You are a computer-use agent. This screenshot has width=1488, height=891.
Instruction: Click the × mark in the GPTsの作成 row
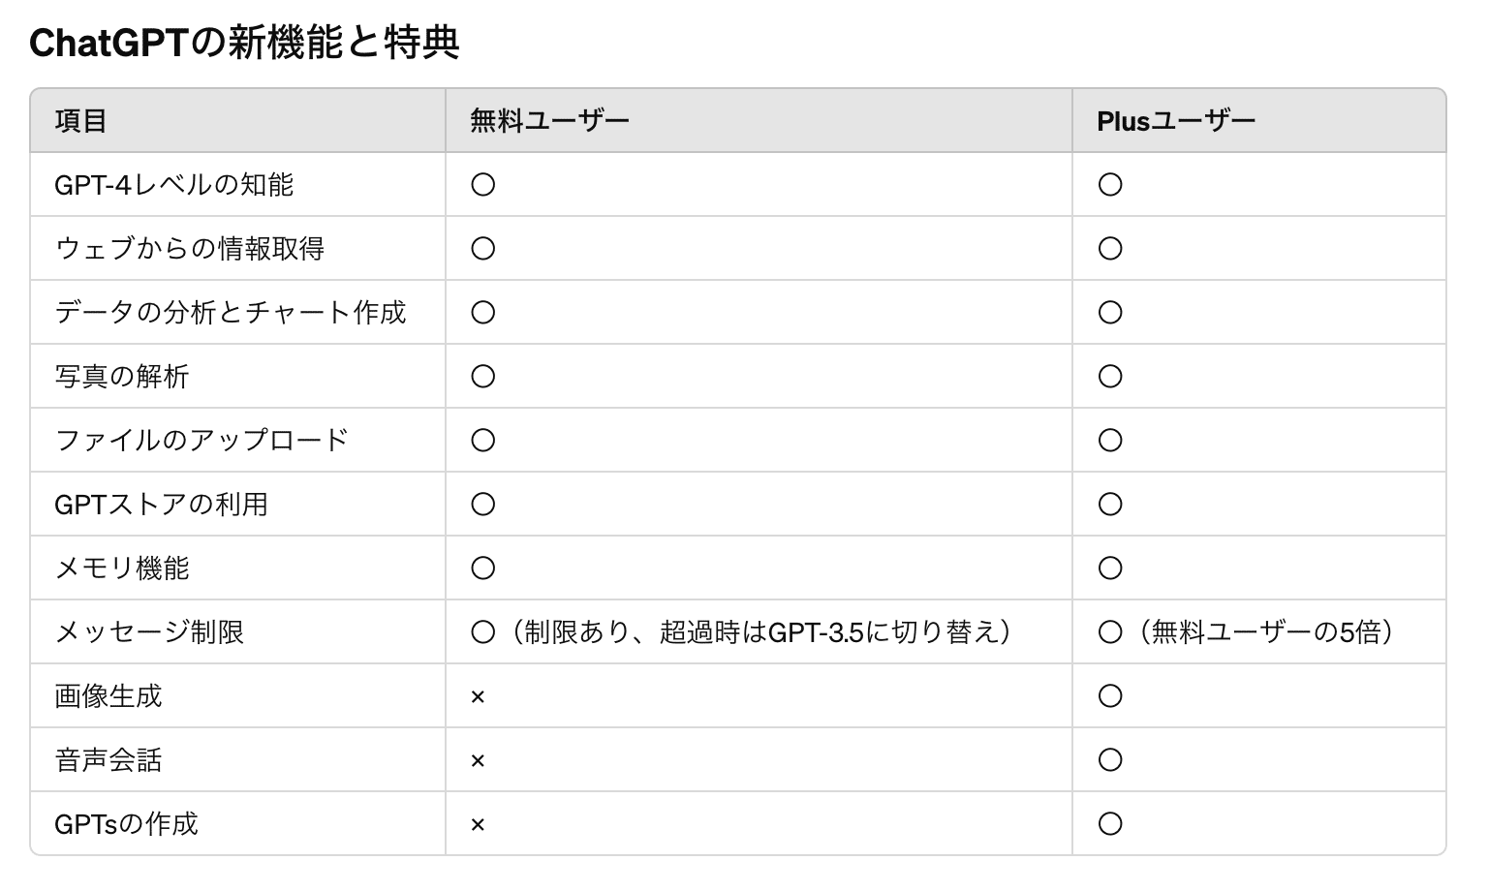click(477, 825)
